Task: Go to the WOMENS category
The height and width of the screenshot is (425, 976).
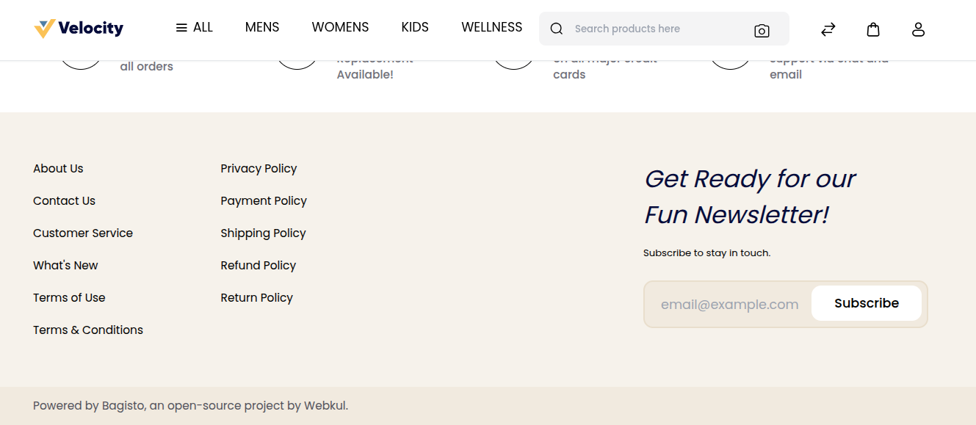Action: [x=340, y=28]
